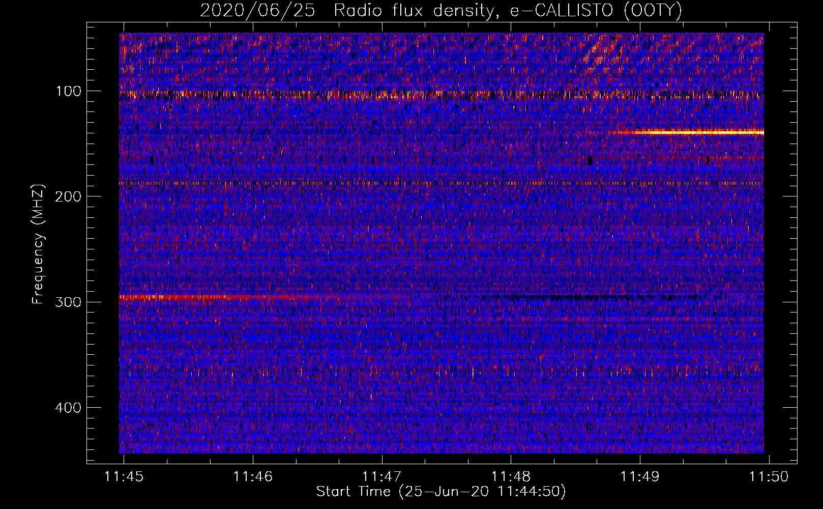Click the 'Start Time (25-Jun-20 11:44:50)' axis label
Image resolution: width=823 pixels, height=509 pixels.
click(x=441, y=492)
